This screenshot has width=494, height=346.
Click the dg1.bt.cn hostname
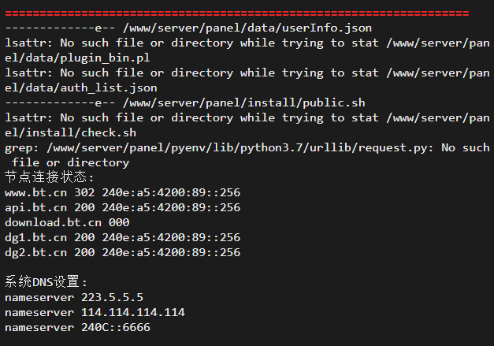[x=36, y=237]
